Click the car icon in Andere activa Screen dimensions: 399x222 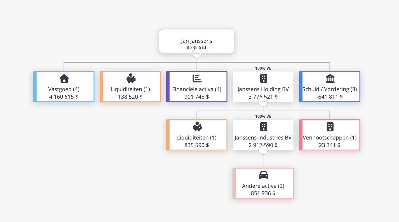click(x=263, y=175)
